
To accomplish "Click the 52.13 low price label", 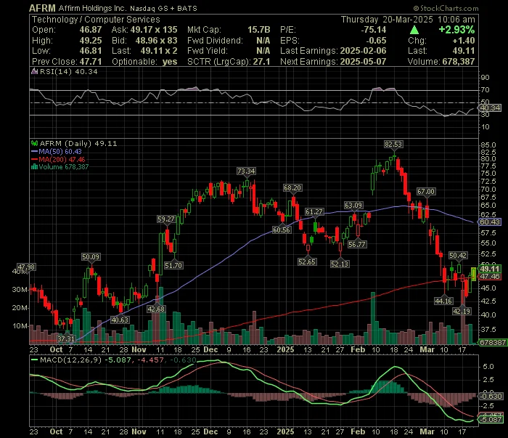I will pyautogui.click(x=340, y=264).
